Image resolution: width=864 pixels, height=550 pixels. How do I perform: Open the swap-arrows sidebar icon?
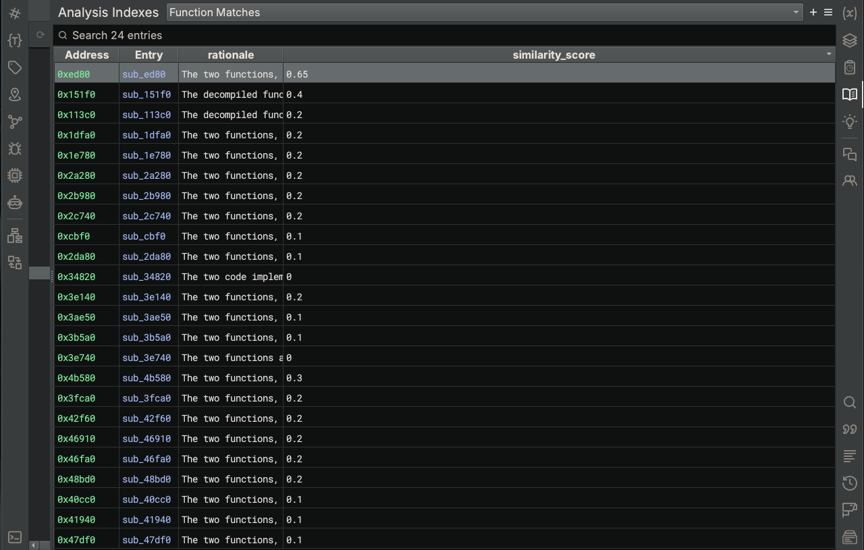(x=15, y=263)
